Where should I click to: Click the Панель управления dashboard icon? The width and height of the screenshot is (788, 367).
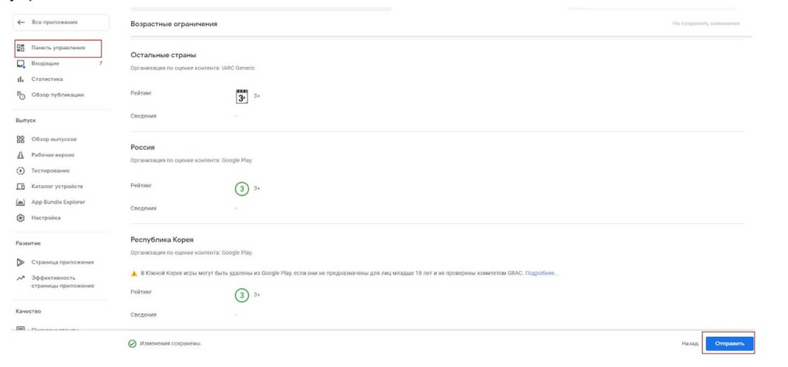21,48
